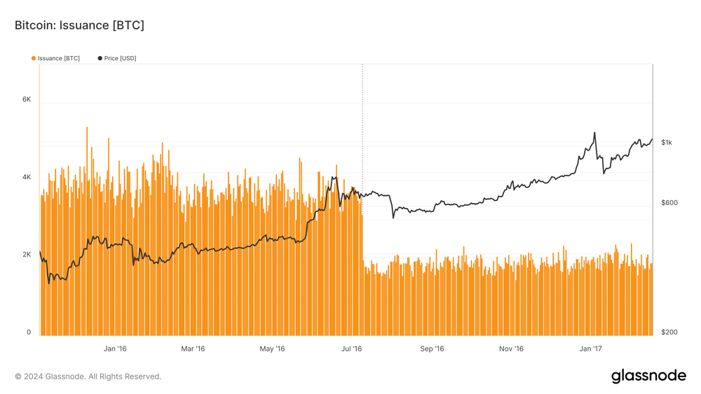Click the chart title Bitcoin: Issuance [BTC]
Screen dimensions: 701x394
(79, 25)
